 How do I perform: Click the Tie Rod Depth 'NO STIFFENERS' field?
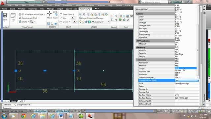pos(187,98)
